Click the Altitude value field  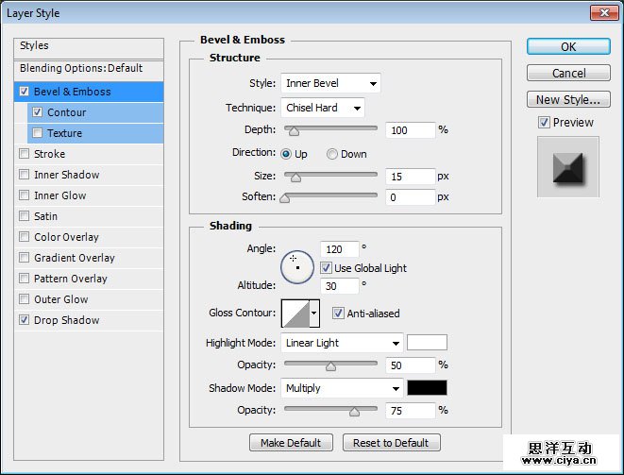pyautogui.click(x=340, y=286)
